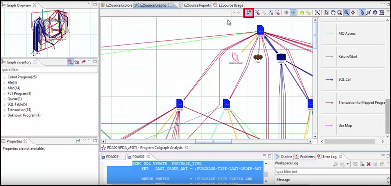Toggle the tree sort icon in Graph inventory

70,62
